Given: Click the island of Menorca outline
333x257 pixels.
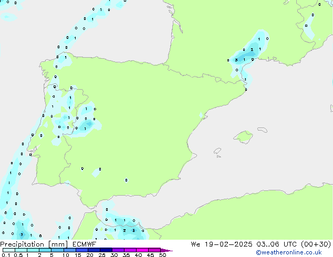Looking at the screenshot, I should pyautogui.click(x=263, y=130).
